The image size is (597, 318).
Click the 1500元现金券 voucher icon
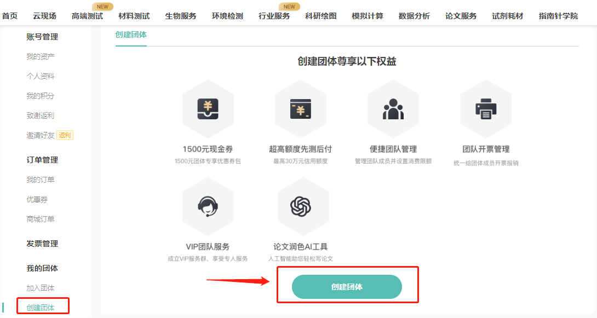pos(207,108)
